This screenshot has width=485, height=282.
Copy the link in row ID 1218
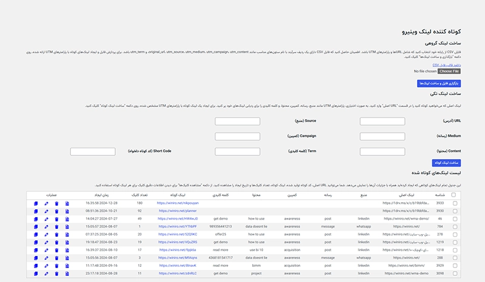36,250
